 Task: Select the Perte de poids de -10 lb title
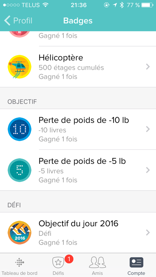tap(84, 120)
